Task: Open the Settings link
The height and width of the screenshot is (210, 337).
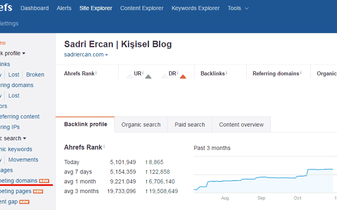Action: [9, 23]
